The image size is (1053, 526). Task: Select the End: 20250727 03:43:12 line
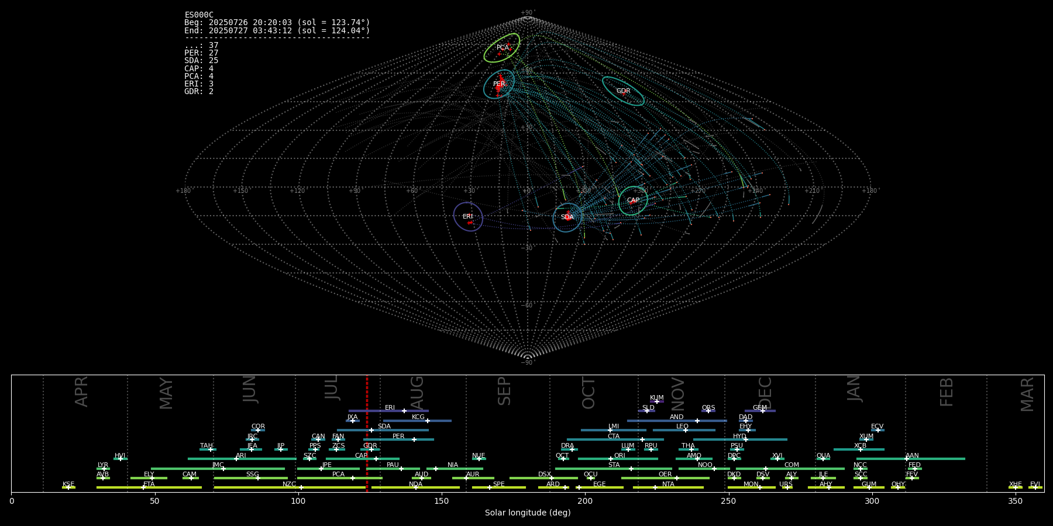tap(277, 30)
